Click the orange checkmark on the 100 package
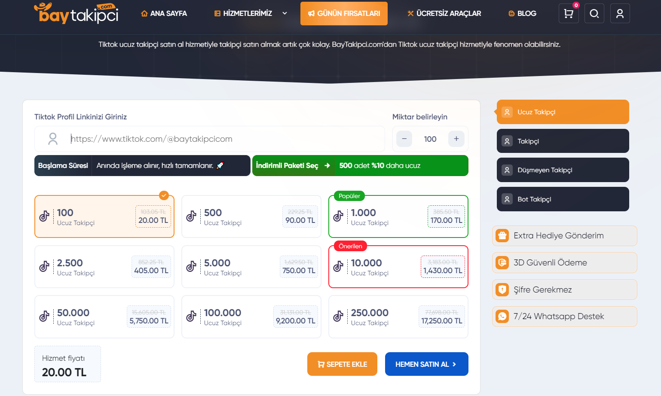Image resolution: width=661 pixels, height=396 pixels. click(x=164, y=195)
